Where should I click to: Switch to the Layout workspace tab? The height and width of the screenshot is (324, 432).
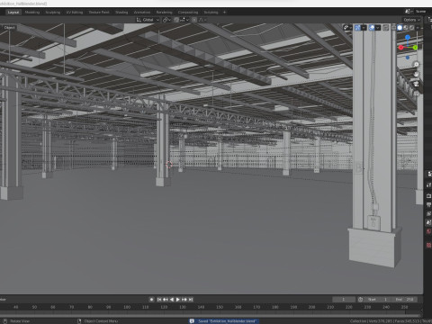(x=13, y=12)
